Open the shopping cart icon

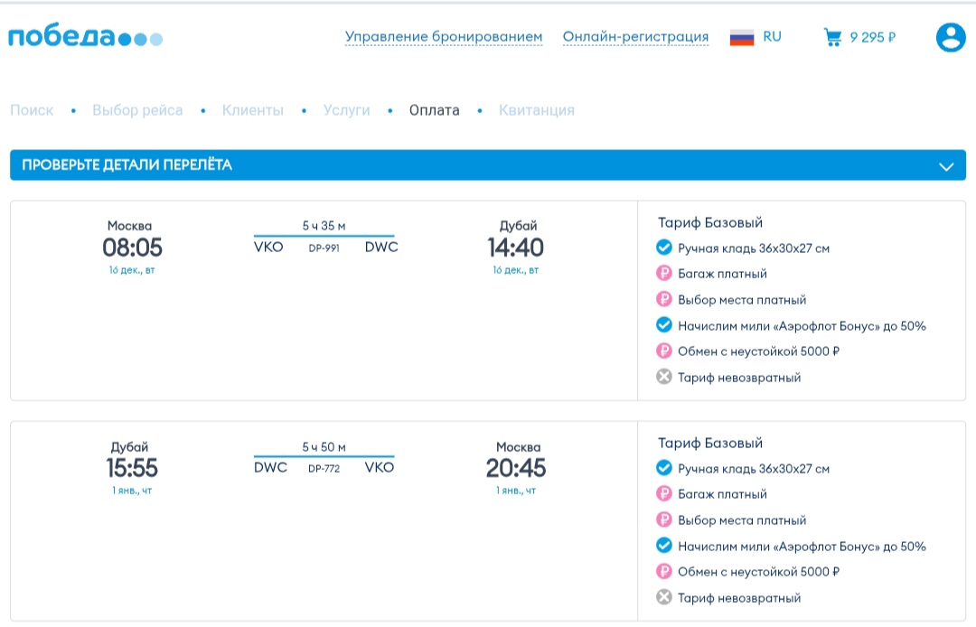coord(832,38)
